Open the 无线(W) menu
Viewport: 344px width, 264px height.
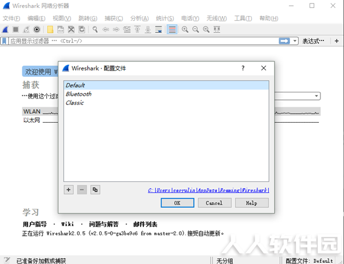point(217,18)
